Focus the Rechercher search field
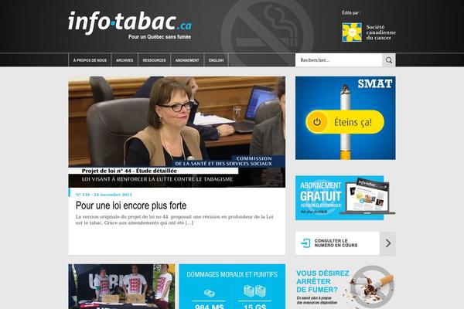 pyautogui.click(x=339, y=60)
